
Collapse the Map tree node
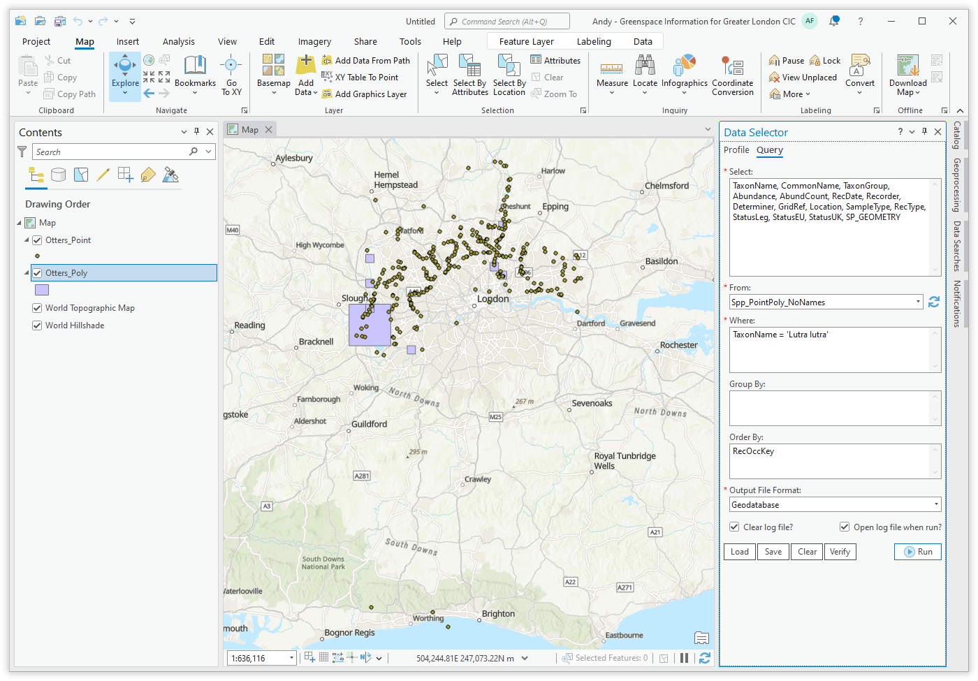click(19, 223)
